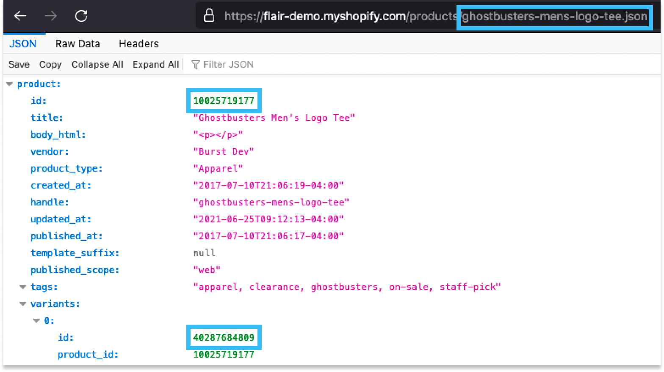
Task: Collapse the product node
Action: click(x=9, y=84)
